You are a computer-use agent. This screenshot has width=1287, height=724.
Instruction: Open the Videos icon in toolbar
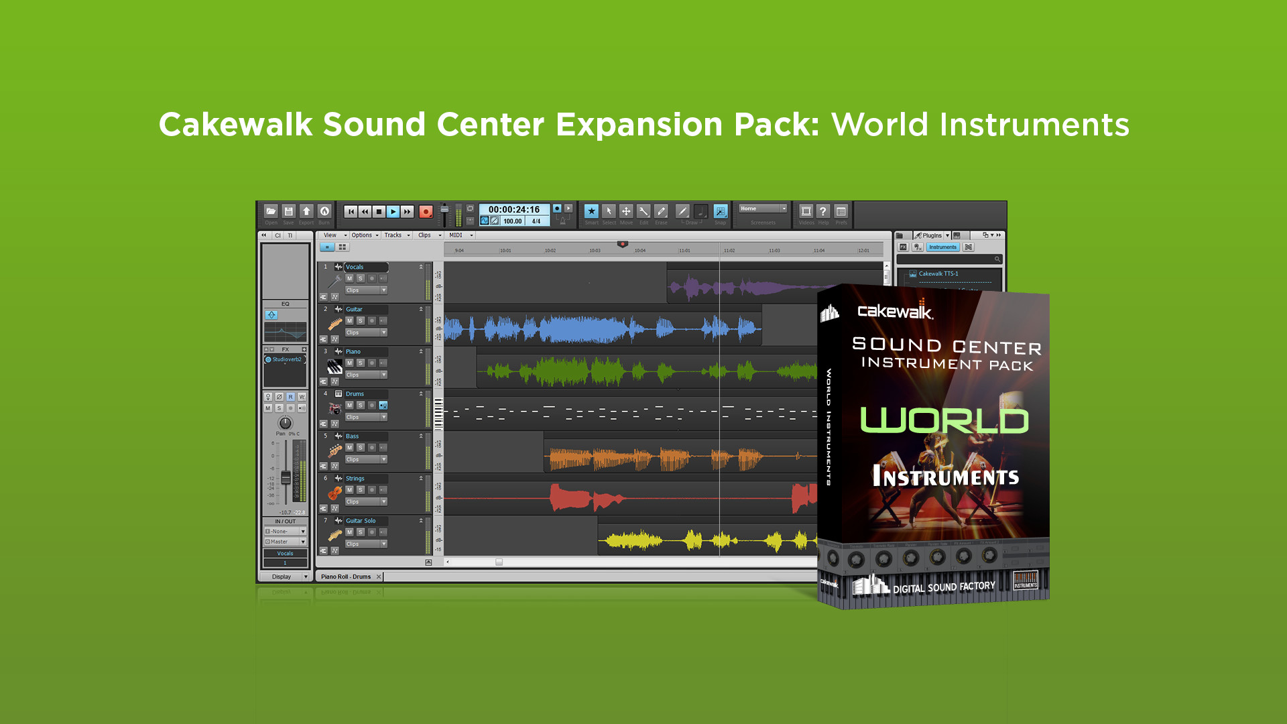(x=806, y=211)
